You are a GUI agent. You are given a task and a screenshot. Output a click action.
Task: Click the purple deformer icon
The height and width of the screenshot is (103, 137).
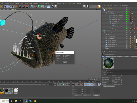click(45, 6)
